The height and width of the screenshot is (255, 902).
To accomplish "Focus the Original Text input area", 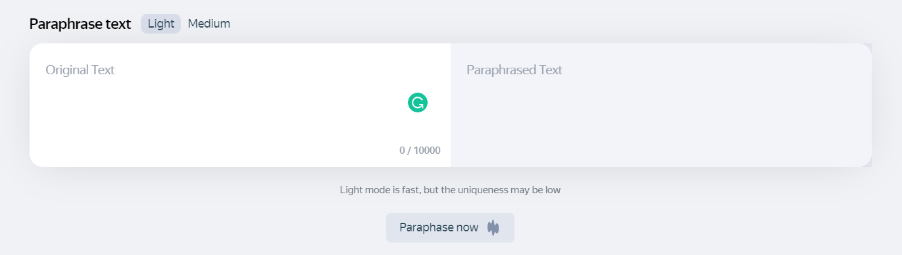I will (x=240, y=105).
